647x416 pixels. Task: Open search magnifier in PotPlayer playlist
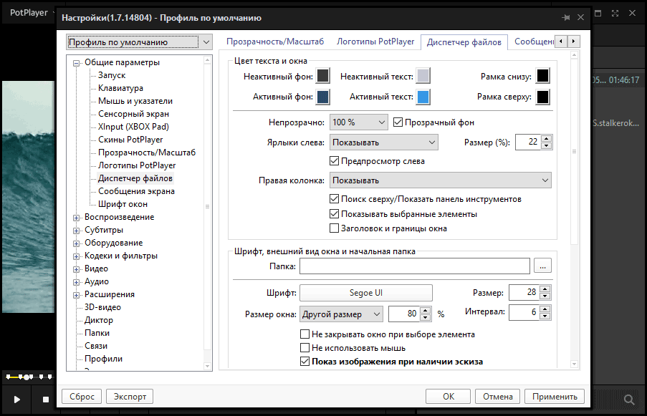(629, 399)
